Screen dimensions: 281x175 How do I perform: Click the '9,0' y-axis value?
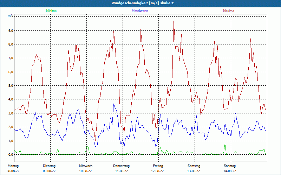(x=11, y=30)
